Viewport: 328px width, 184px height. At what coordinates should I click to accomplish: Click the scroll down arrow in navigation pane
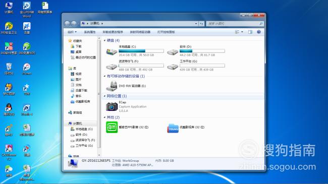point(99,155)
